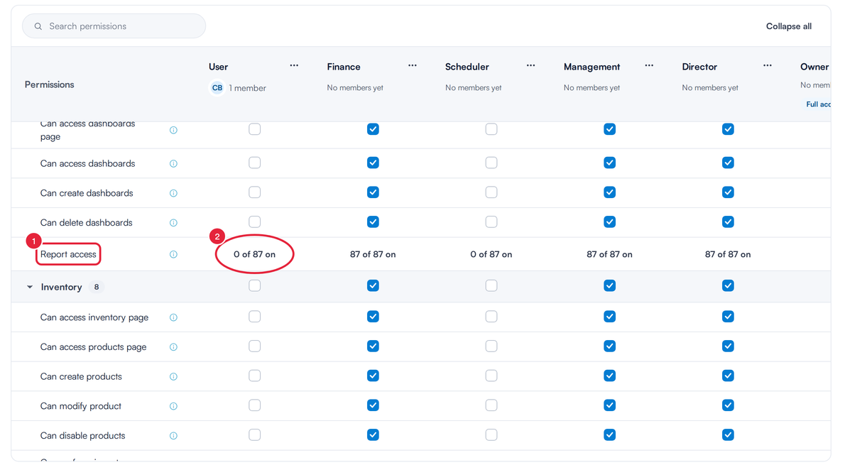
Task: Click the CB member avatar under User
Action: tap(217, 88)
